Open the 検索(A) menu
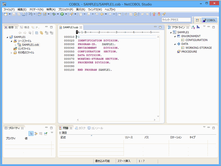Viewport: 221px width, 166px height. (51, 10)
